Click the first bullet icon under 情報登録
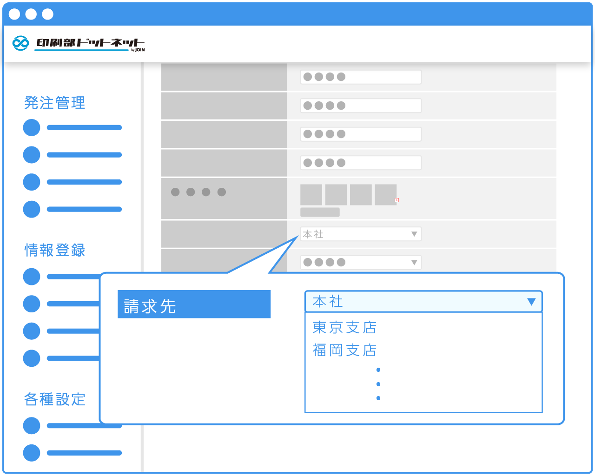Image resolution: width=595 pixels, height=476 pixels. pos(32,277)
